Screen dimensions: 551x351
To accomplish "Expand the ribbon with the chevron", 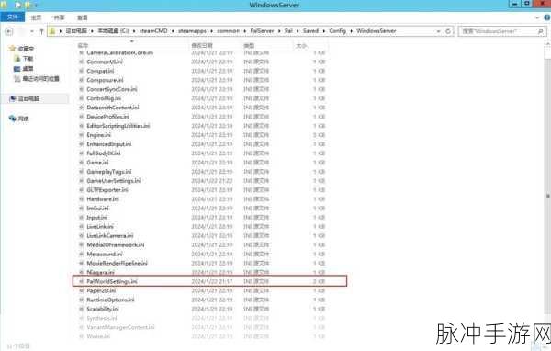I will pos(537,17).
